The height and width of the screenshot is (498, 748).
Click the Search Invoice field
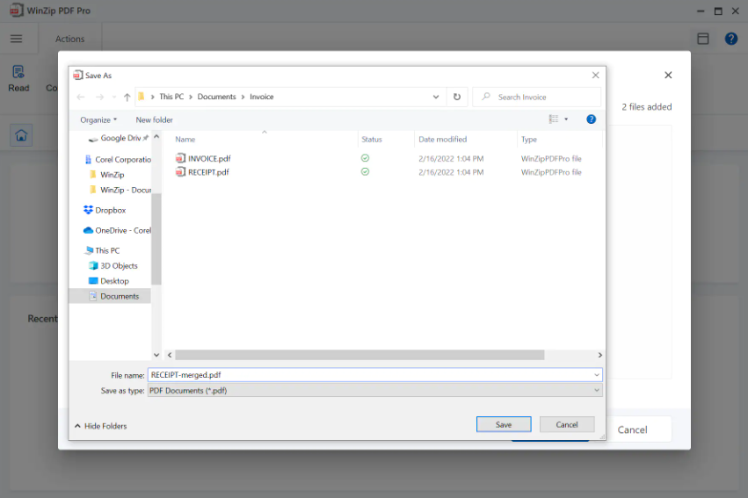pos(537,97)
